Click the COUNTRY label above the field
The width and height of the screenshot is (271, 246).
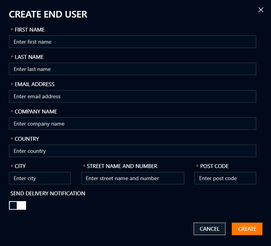click(27, 139)
